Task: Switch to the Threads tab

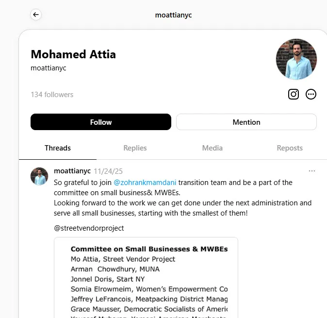Action: (x=58, y=148)
